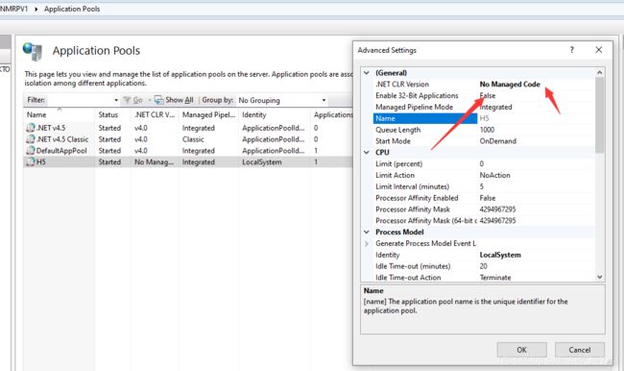Sort by the Name column header
Viewport: 624px width, 371px height.
[36, 114]
